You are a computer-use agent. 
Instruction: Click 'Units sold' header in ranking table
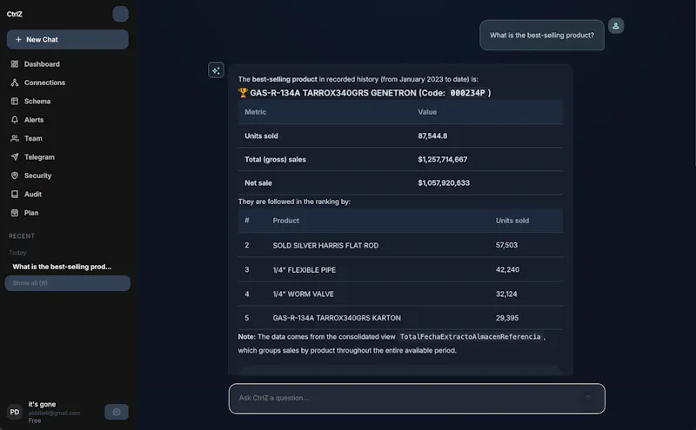coord(512,221)
